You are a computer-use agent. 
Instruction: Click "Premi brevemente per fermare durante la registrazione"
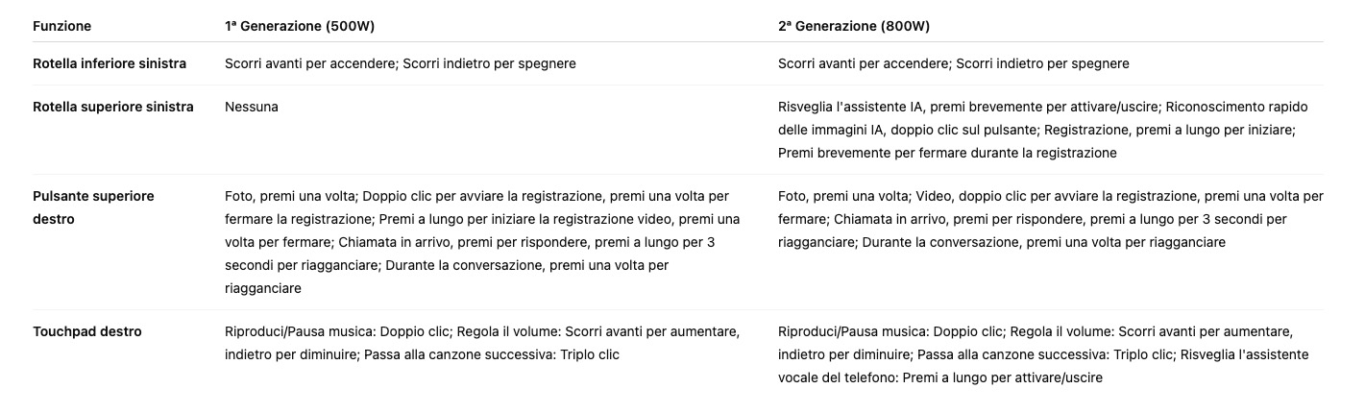[947, 153]
